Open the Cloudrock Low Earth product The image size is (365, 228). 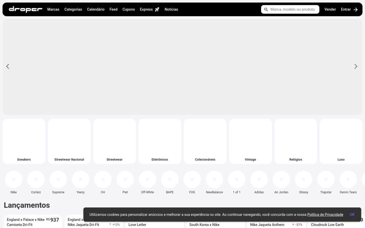(x=336, y=225)
